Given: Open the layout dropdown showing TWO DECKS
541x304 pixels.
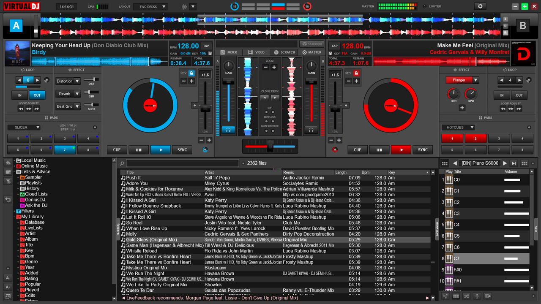Looking at the screenshot, I should 150,7.
